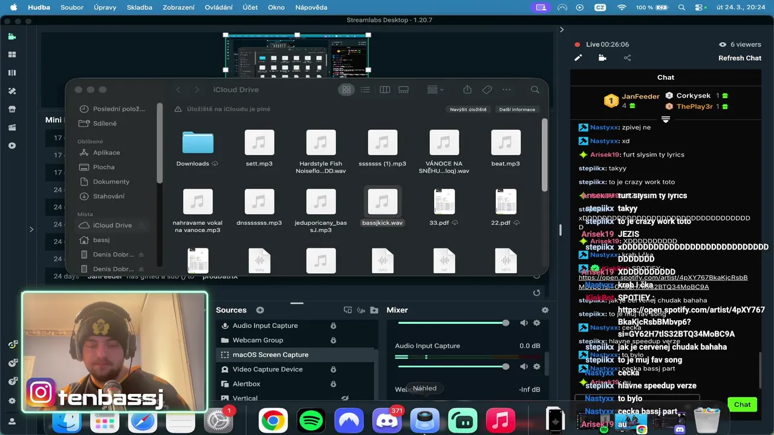Viewport: 774px width, 435px height.
Task: Switch Finder to icon view
Action: [346, 89]
